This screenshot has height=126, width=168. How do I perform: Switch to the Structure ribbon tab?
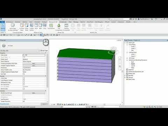(18, 22)
